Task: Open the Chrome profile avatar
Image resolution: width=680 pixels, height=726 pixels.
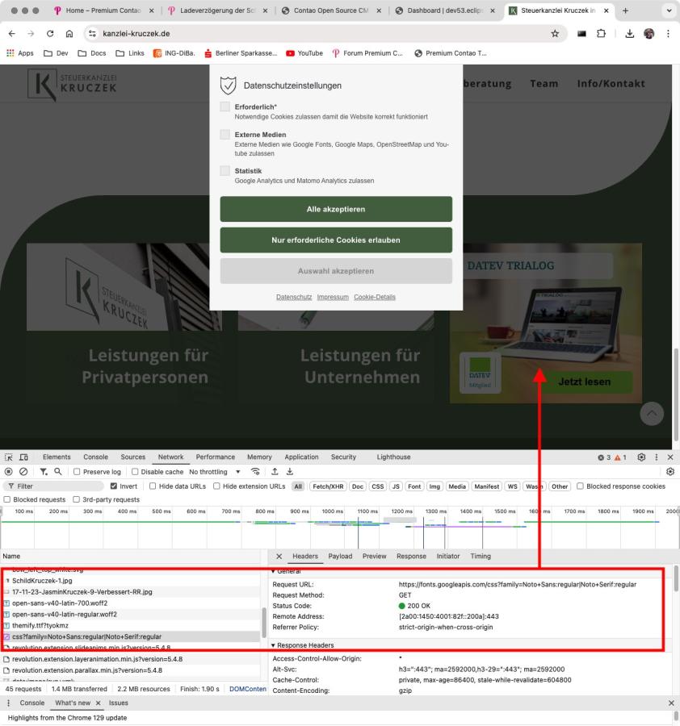Action: pyautogui.click(x=649, y=33)
